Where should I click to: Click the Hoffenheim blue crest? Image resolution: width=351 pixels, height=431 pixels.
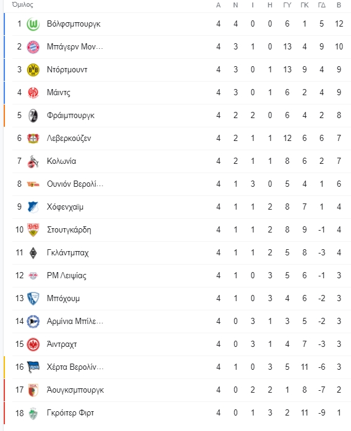[33, 207]
